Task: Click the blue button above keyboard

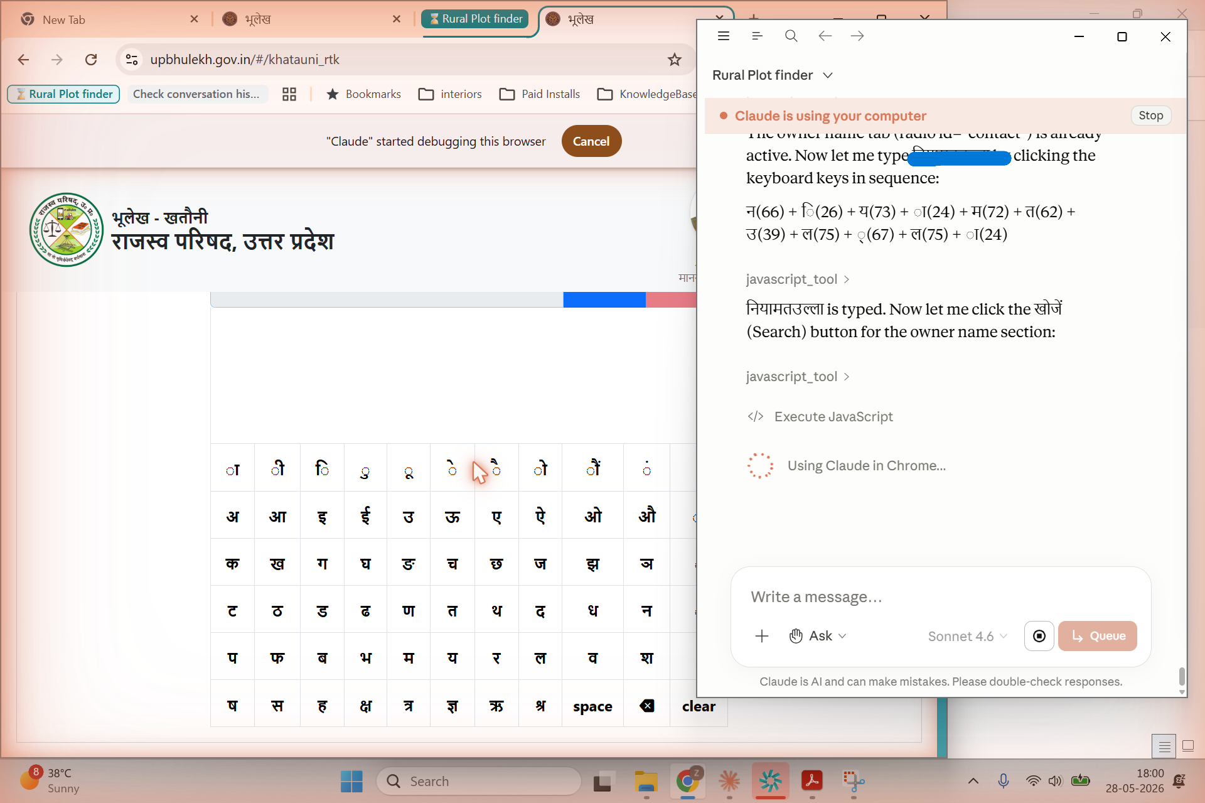Action: click(604, 299)
